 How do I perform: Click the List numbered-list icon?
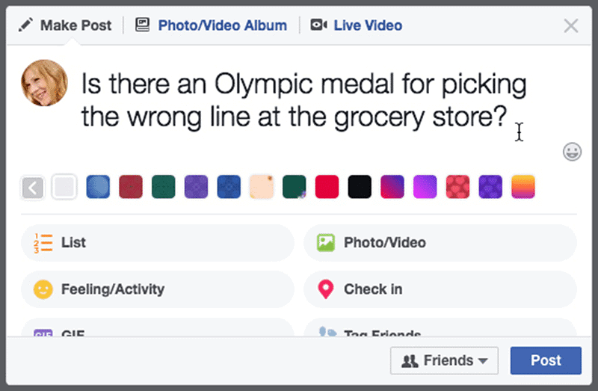(43, 243)
